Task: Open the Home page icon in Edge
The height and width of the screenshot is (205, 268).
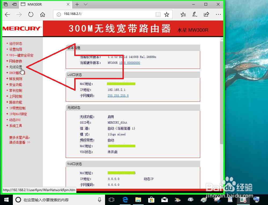Action: (43, 15)
